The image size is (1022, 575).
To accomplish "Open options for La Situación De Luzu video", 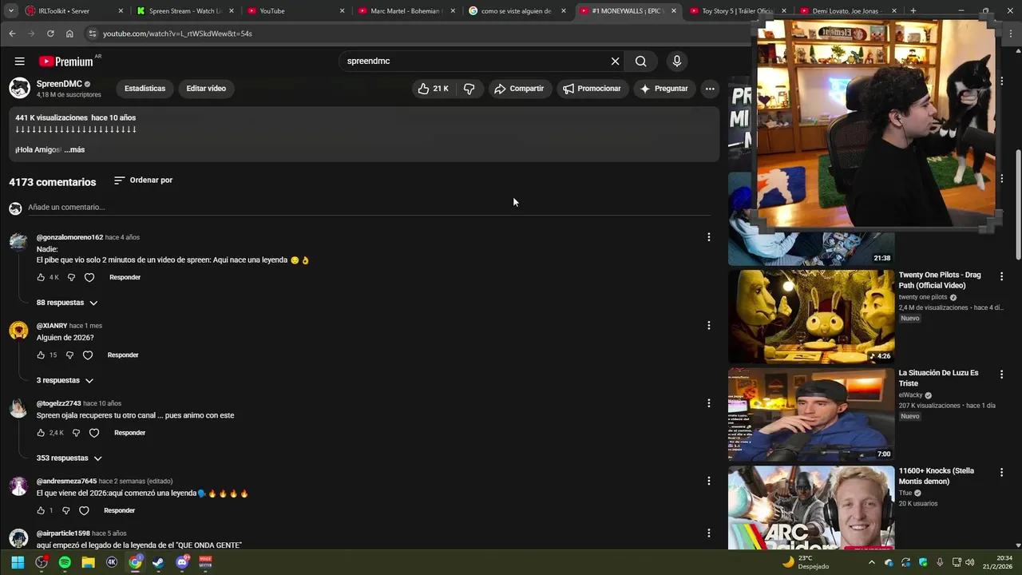I will point(1001,375).
